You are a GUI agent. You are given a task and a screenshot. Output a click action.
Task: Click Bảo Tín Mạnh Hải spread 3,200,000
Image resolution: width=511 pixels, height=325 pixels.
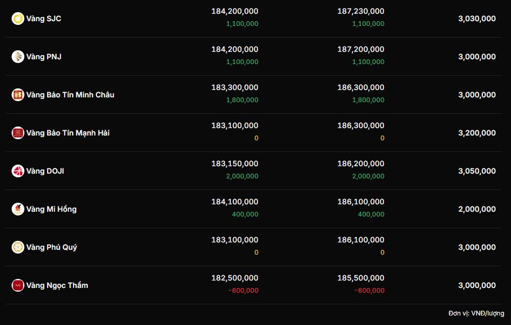tap(477, 133)
